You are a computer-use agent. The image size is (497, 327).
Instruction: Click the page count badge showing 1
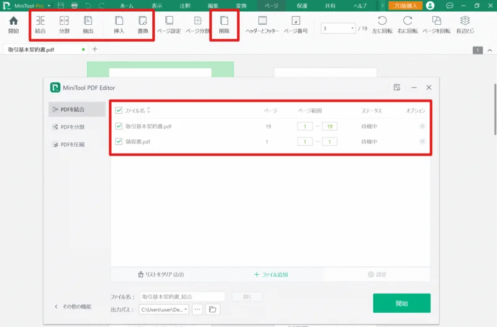pyautogui.click(x=478, y=50)
